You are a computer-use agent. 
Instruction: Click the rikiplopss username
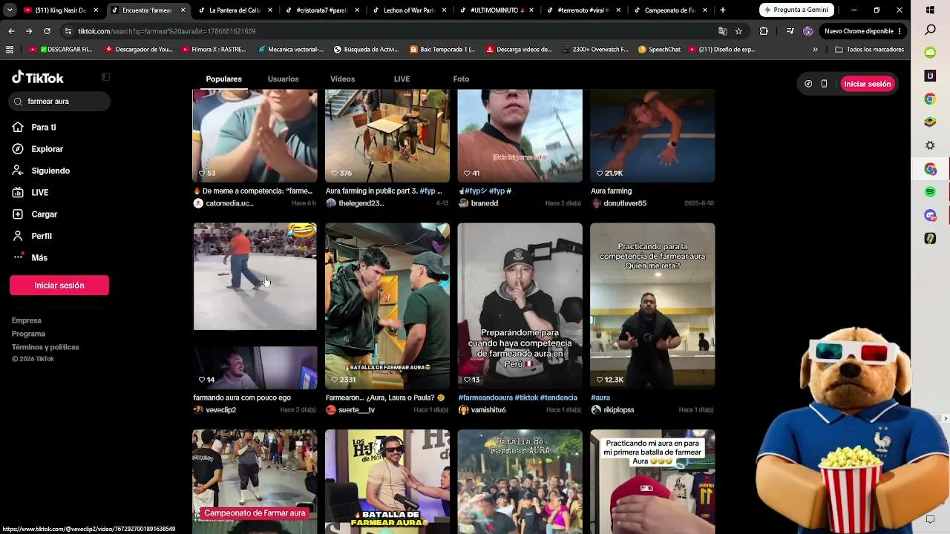click(x=618, y=410)
